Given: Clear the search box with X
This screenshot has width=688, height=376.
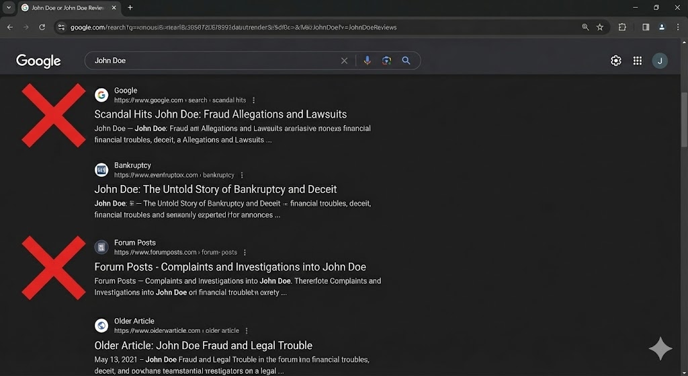Looking at the screenshot, I should point(344,61).
